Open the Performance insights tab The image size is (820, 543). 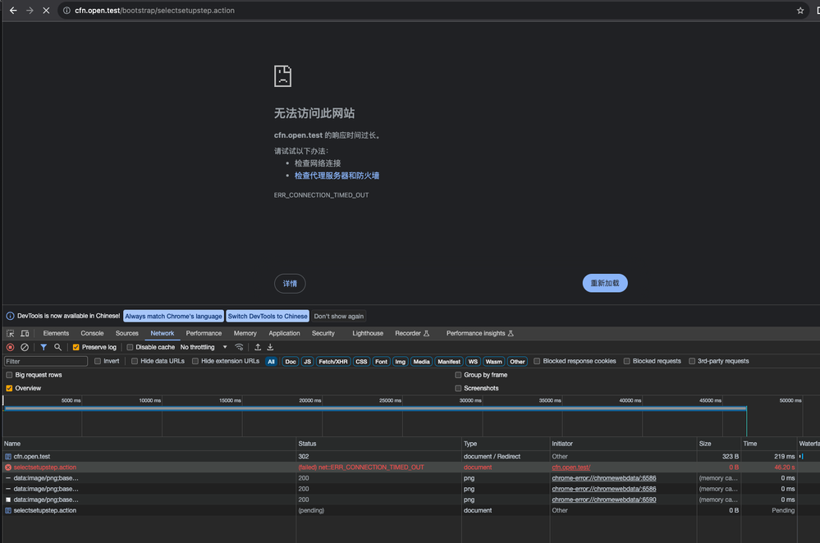click(x=480, y=334)
